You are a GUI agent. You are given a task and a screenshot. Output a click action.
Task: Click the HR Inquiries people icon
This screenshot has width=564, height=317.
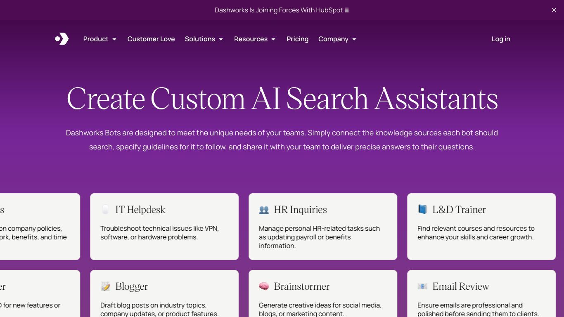(x=264, y=210)
